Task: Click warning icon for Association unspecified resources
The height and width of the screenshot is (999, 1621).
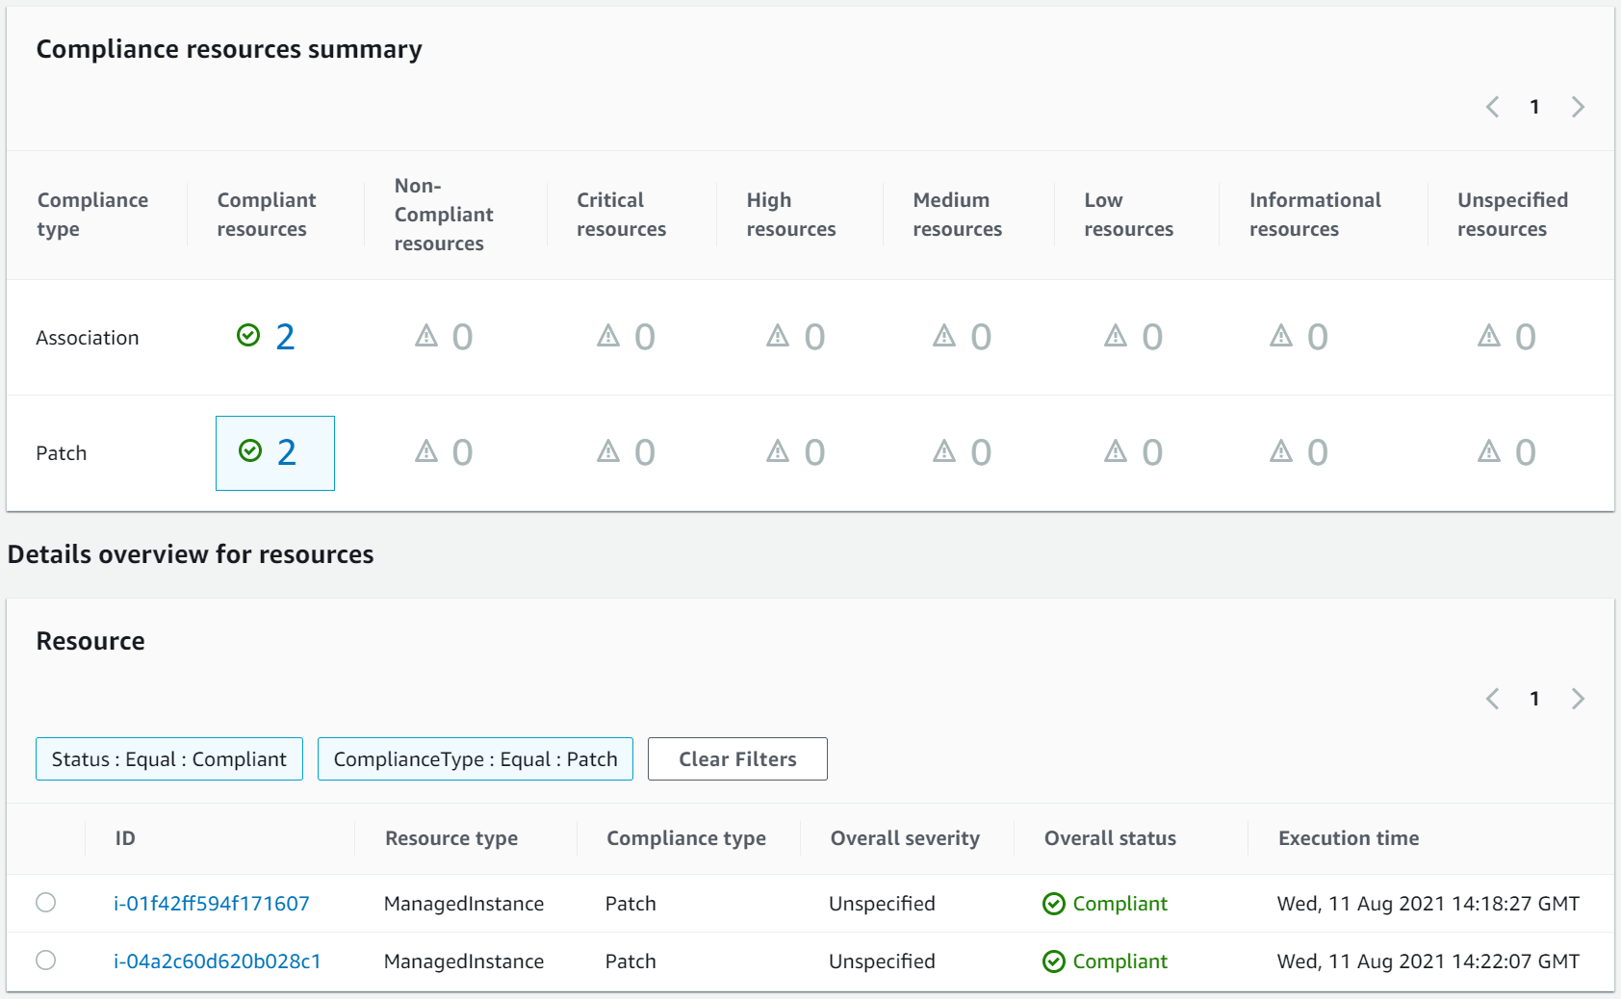Action: (1489, 335)
